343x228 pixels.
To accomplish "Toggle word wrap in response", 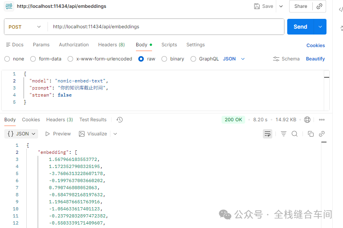I will coord(268,134).
